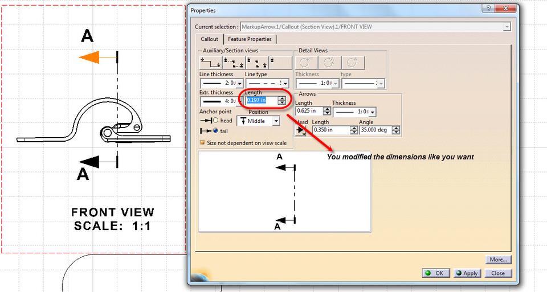The width and height of the screenshot is (547, 292).
Task: Choose the single-arrow-only callout style
Action: [280, 63]
